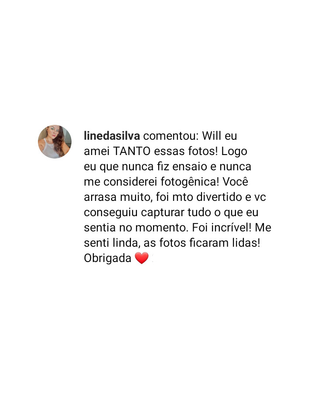The image size is (314, 393).
Task: Select the word "Will" in the comment
Action: pos(212,136)
